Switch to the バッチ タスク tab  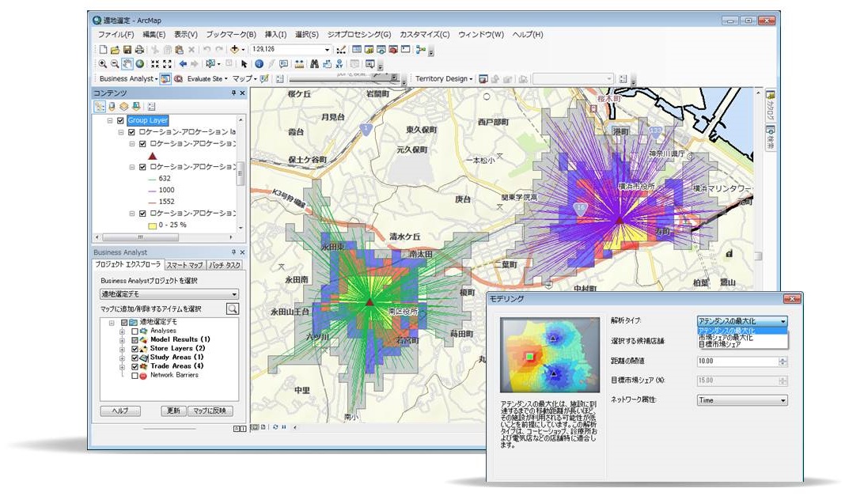tap(225, 265)
